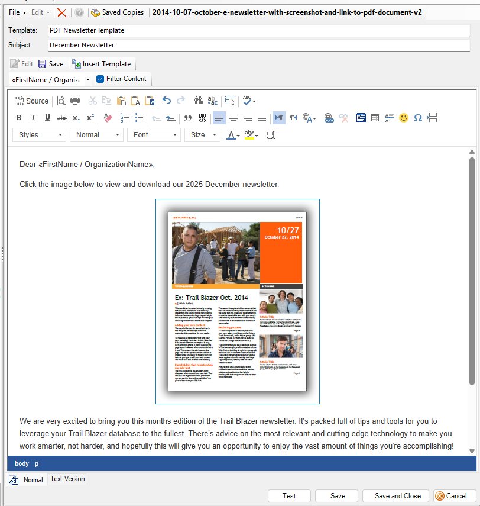Open the Styles dropdown
The height and width of the screenshot is (506, 480).
pyautogui.click(x=38, y=135)
